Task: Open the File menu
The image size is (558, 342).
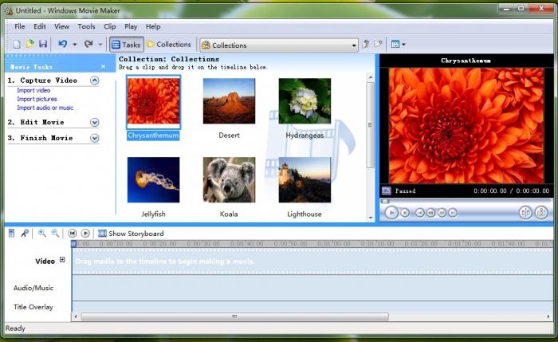Action: 20,26
